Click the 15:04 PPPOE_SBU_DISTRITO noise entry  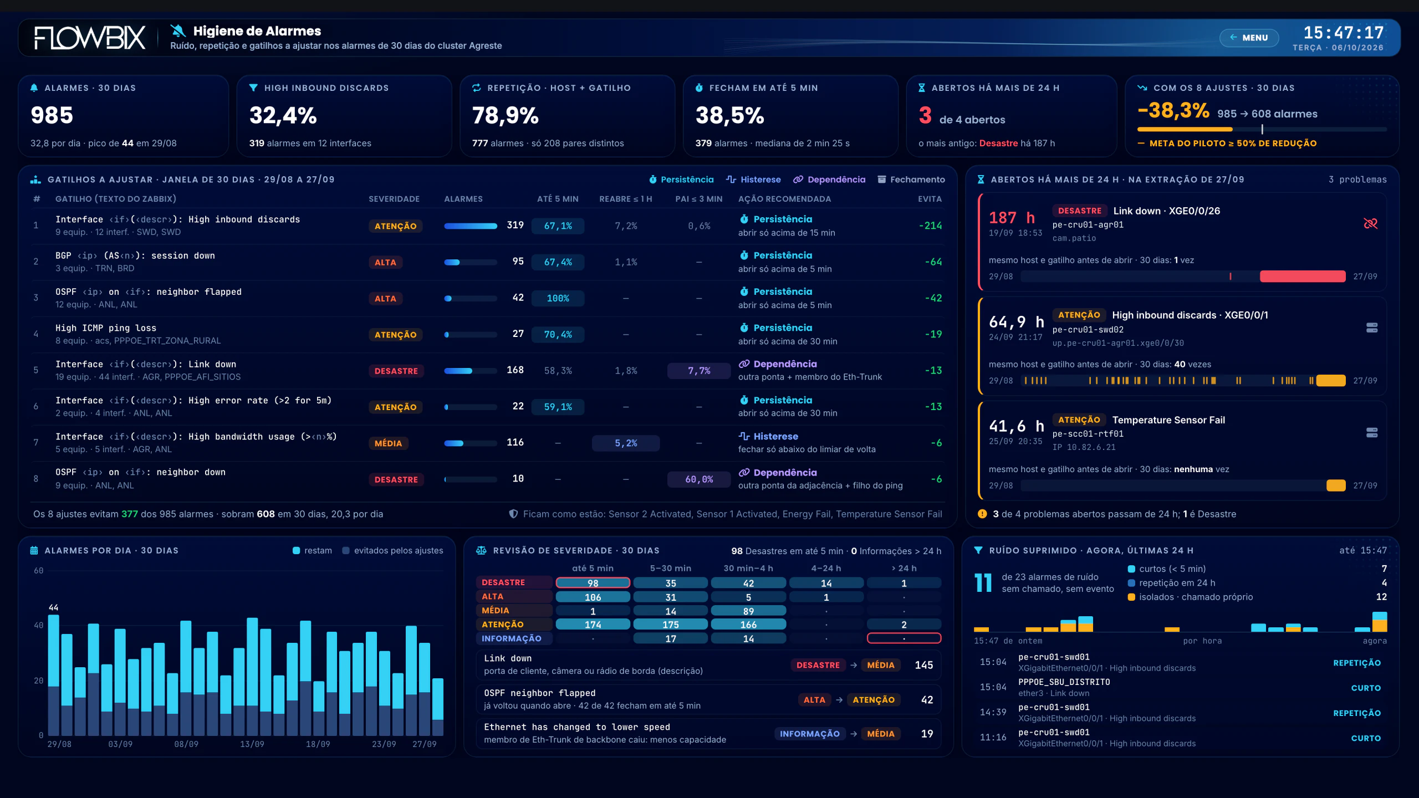[1180, 687]
